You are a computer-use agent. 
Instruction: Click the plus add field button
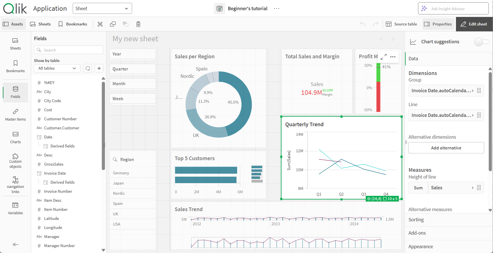pos(99,68)
